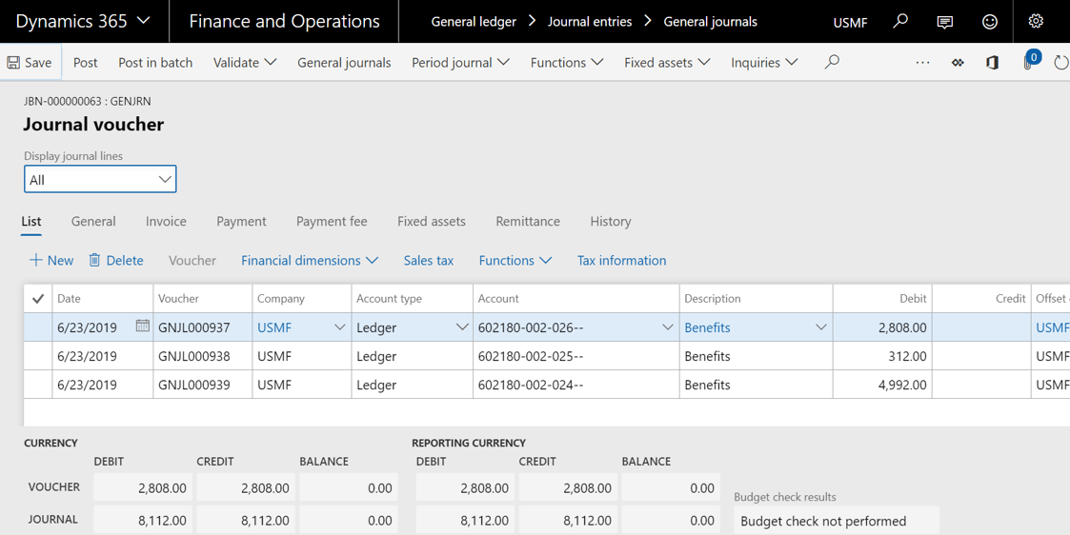Toggle the select all rows checkmark
This screenshot has width=1070, height=535.
pyautogui.click(x=38, y=299)
